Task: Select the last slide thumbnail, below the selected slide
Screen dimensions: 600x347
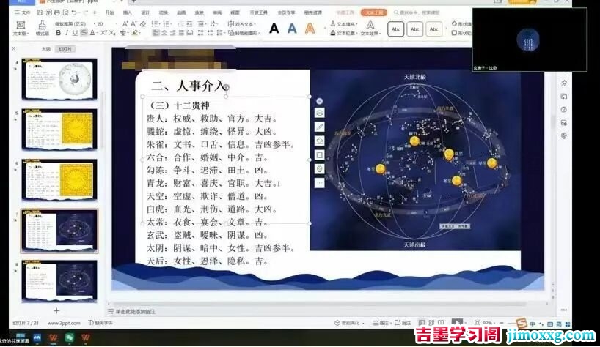Action: 59,280
